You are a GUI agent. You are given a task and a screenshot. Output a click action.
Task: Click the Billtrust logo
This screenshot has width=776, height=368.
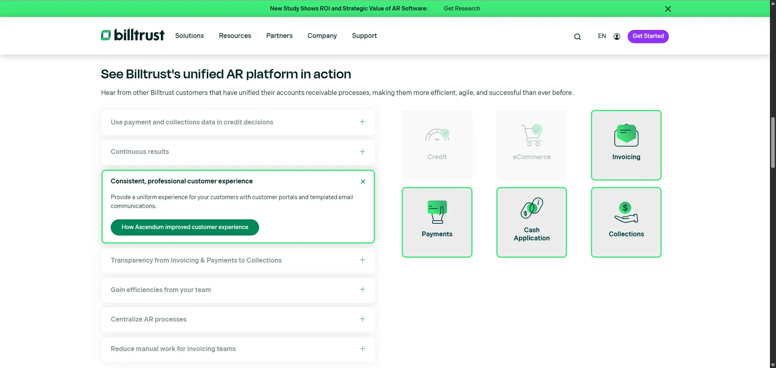click(133, 35)
